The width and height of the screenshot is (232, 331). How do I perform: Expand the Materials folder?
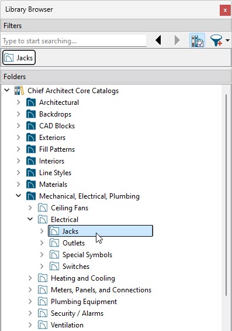[19, 185]
